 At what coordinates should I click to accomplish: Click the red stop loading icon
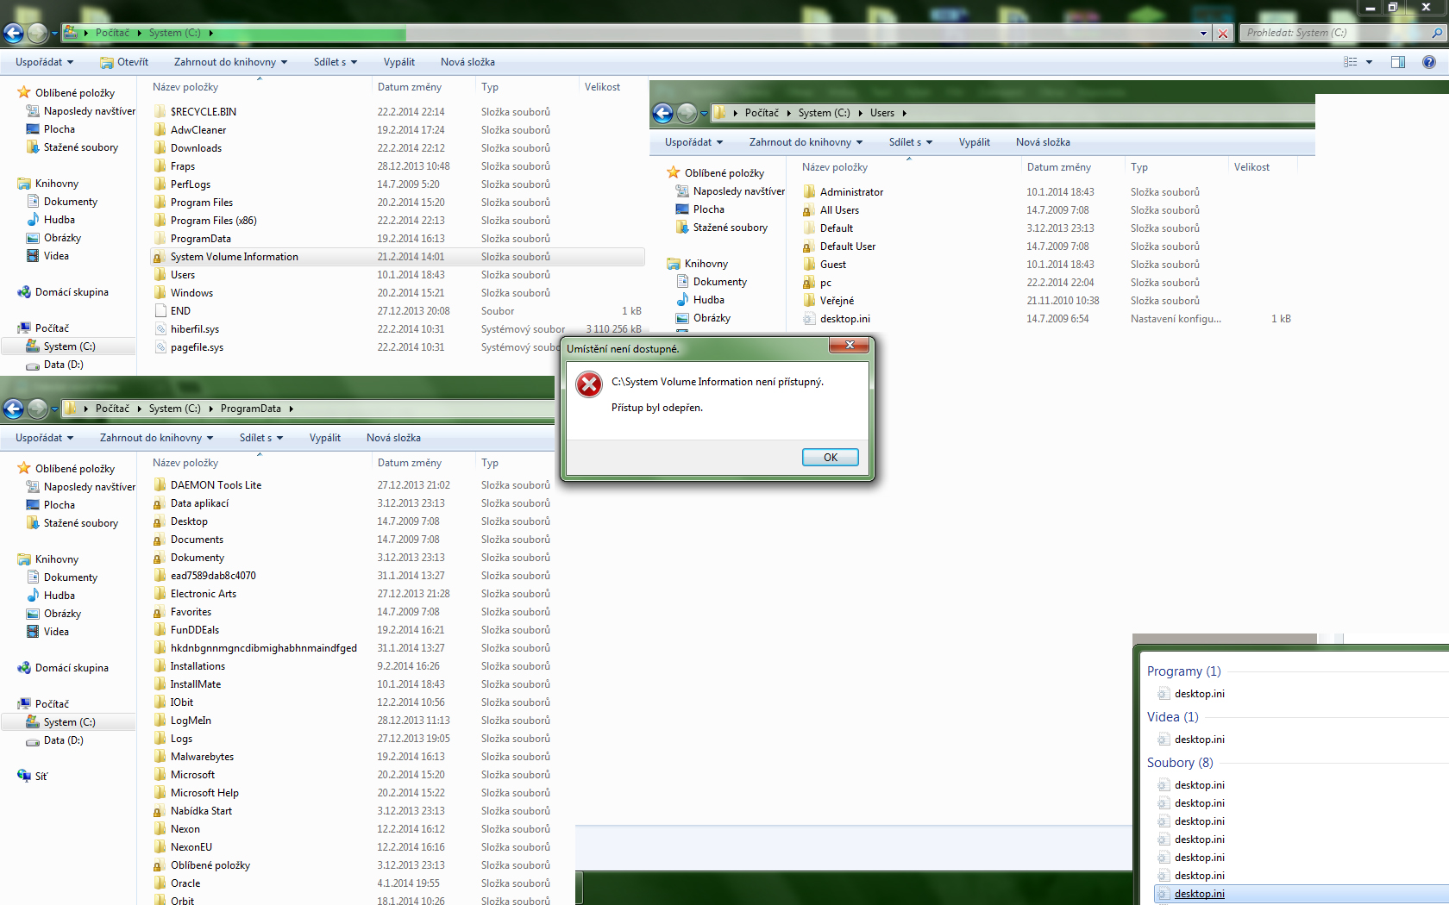click(x=1222, y=34)
